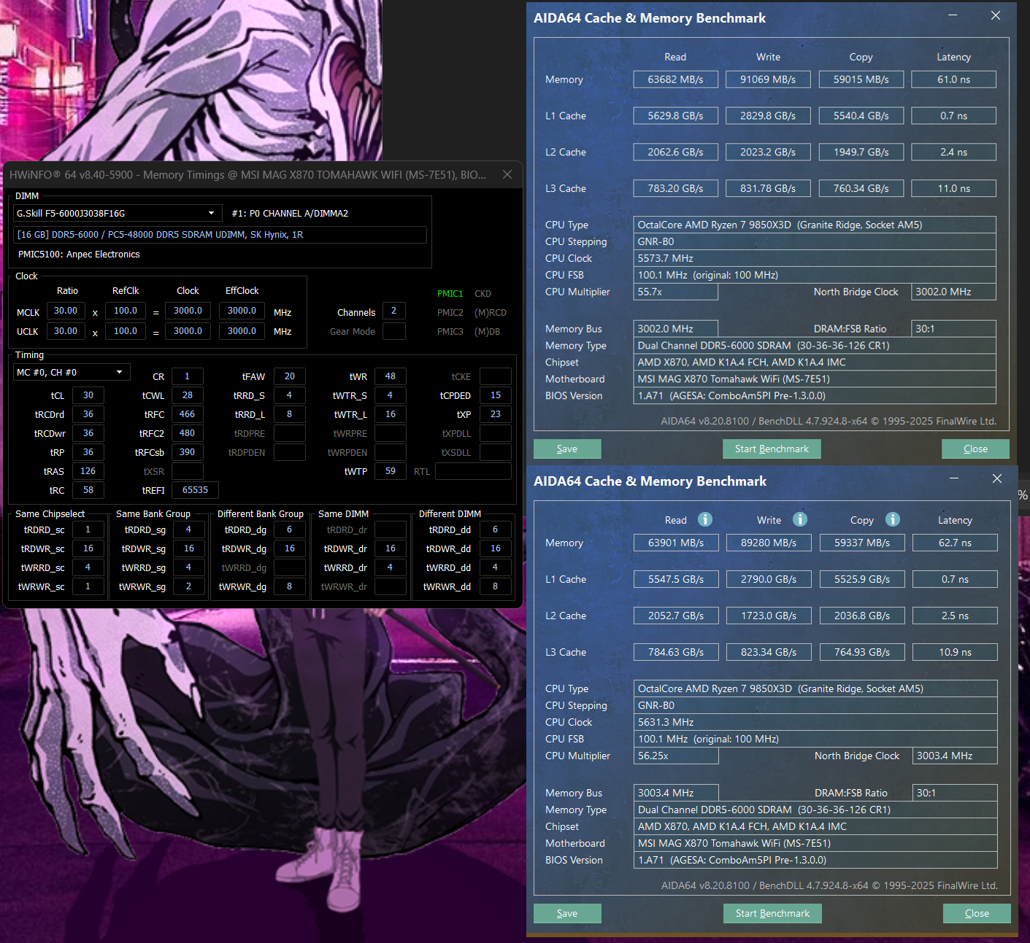Click the DIMM dropdown arrow in HWiNFO

[x=212, y=213]
